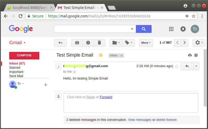Viewport: 208px width, 129px height.
Task: Open the More actions menu
Action: [146, 43]
